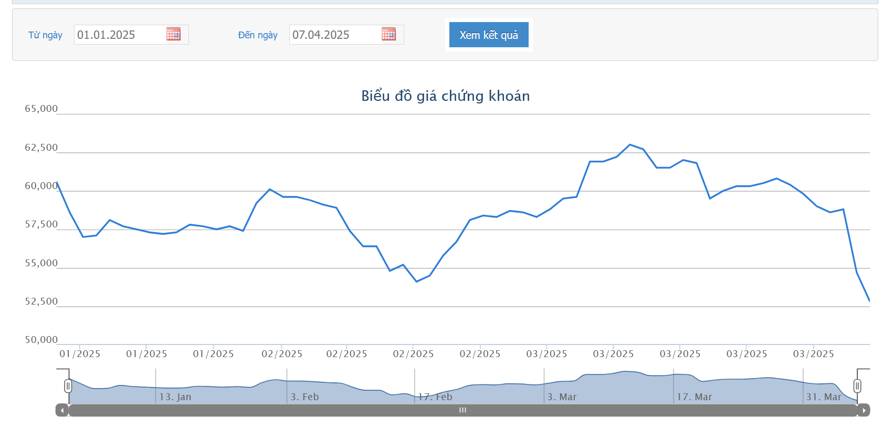Select the 3. Feb marker in the navigator
Screen dimensions: 894x428
(305, 397)
